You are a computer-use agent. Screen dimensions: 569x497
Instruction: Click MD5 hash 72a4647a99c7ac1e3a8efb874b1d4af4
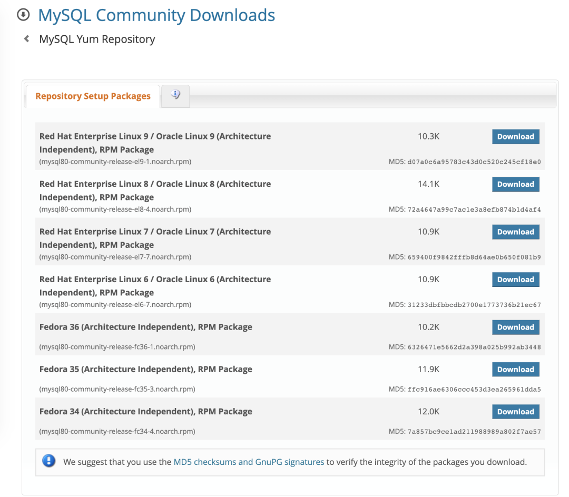474,210
